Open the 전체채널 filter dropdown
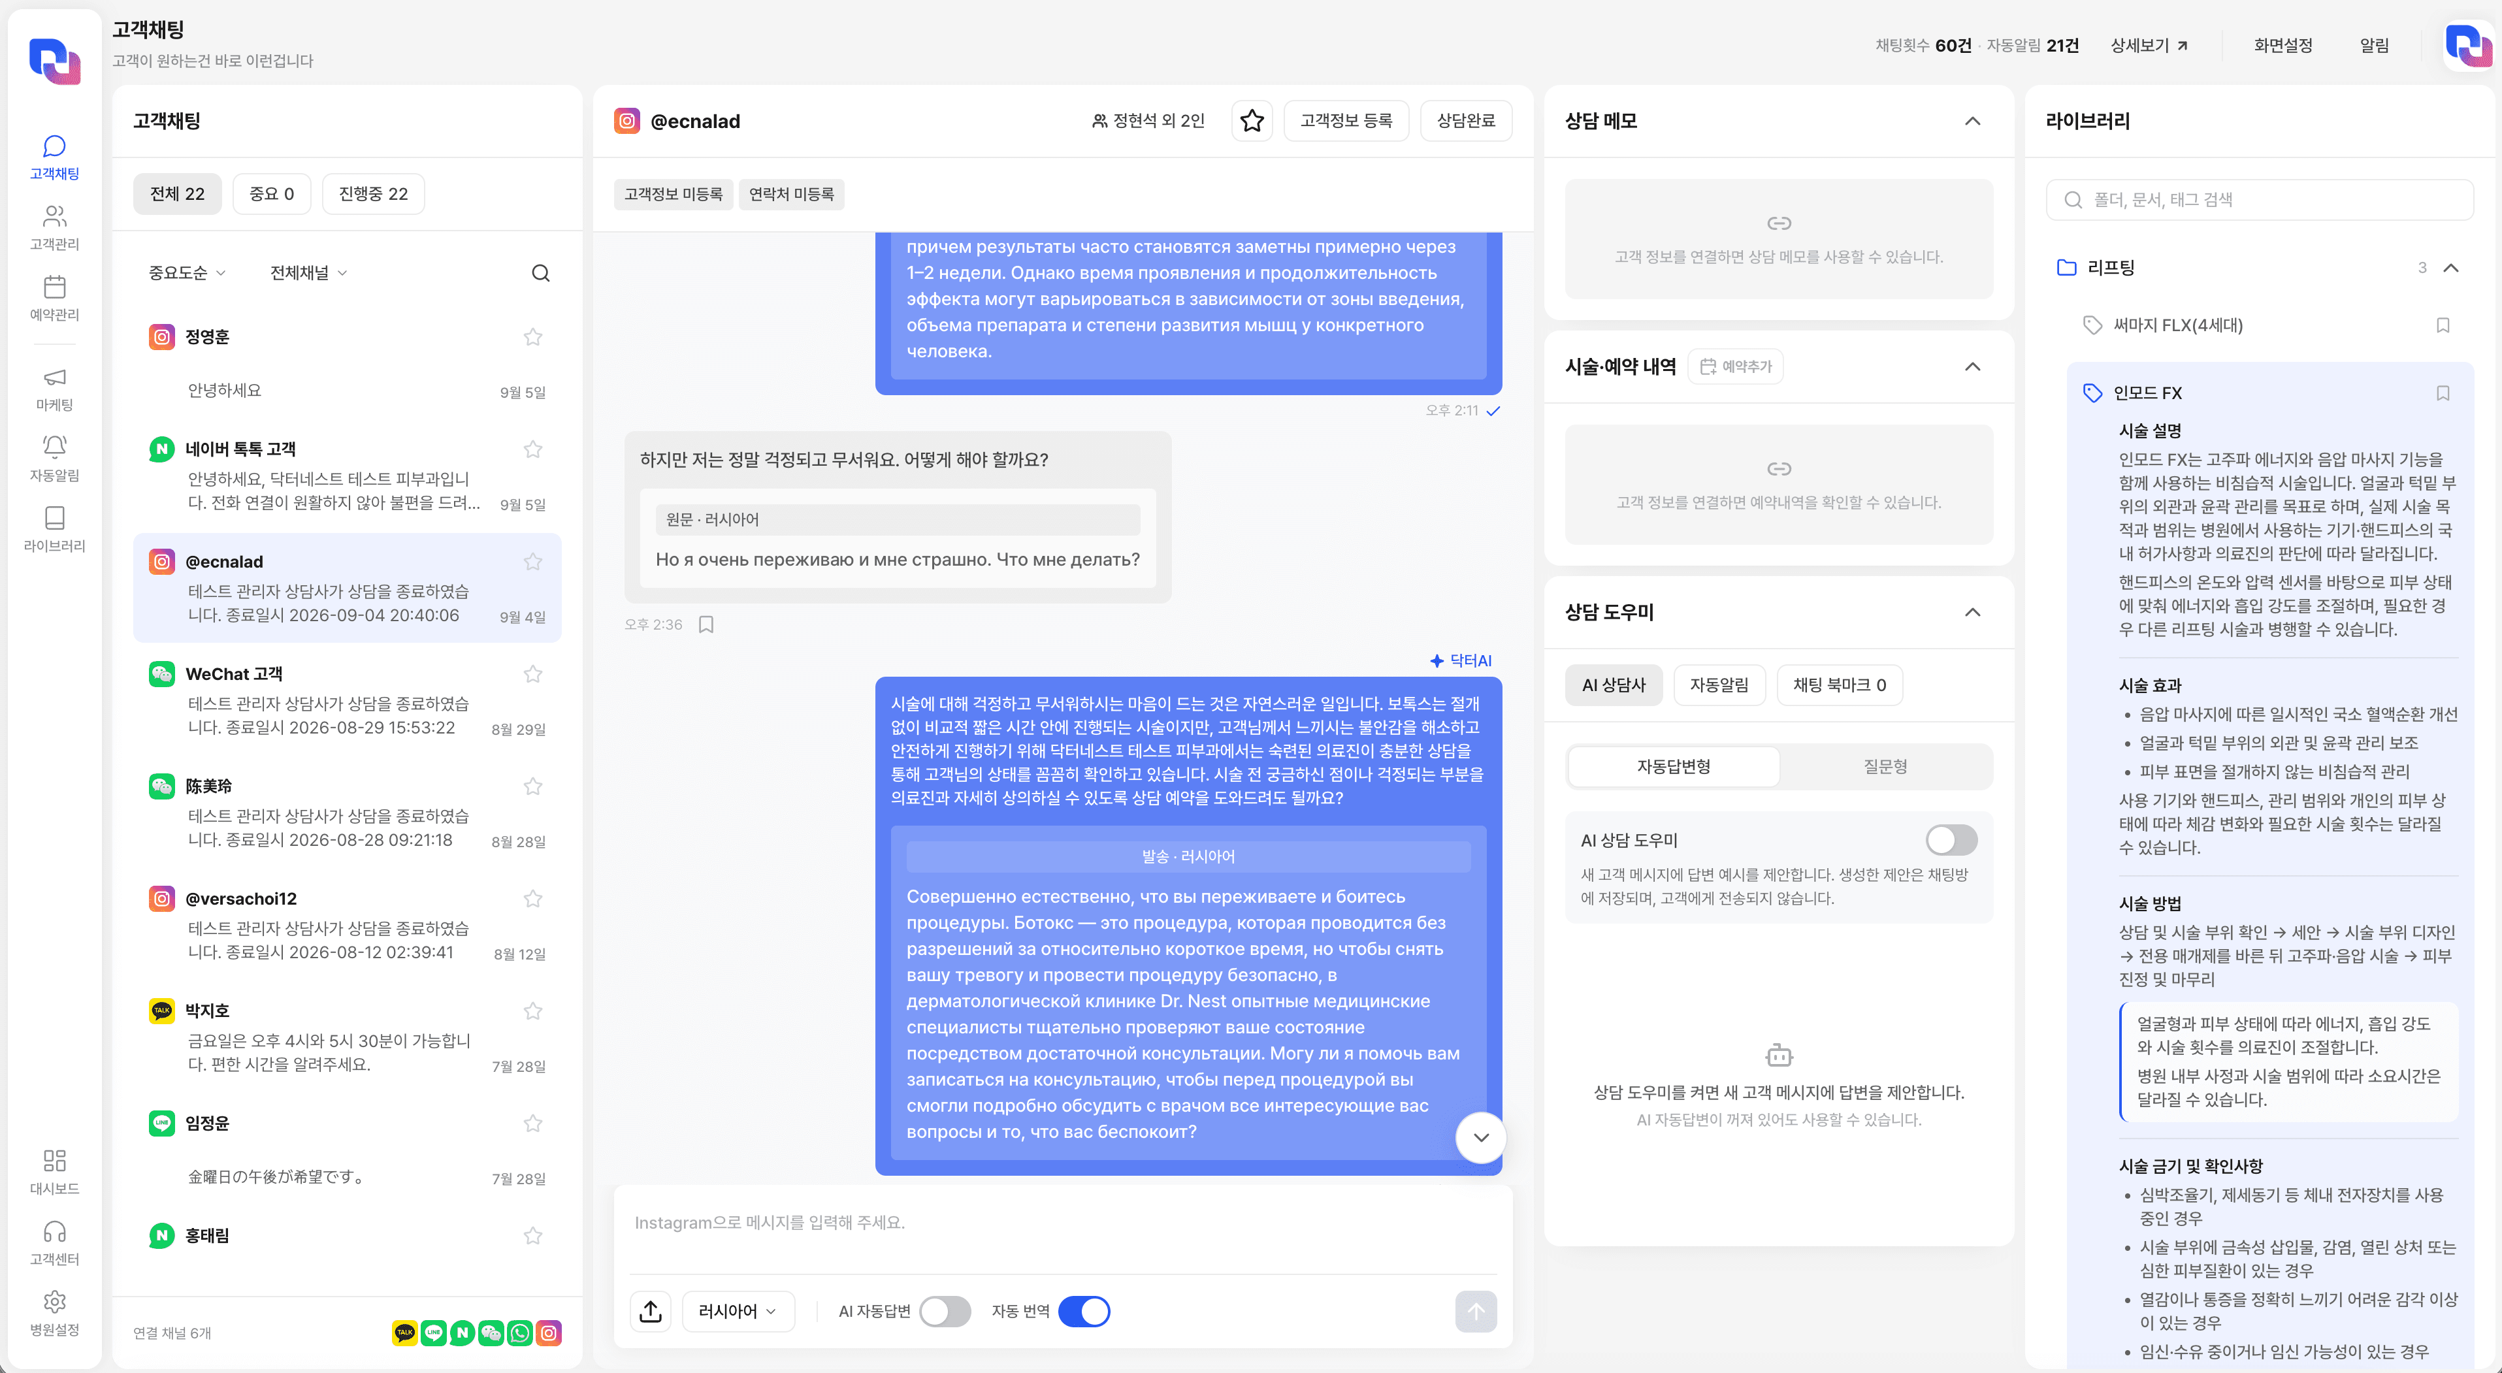The height and width of the screenshot is (1373, 2502). coord(308,273)
